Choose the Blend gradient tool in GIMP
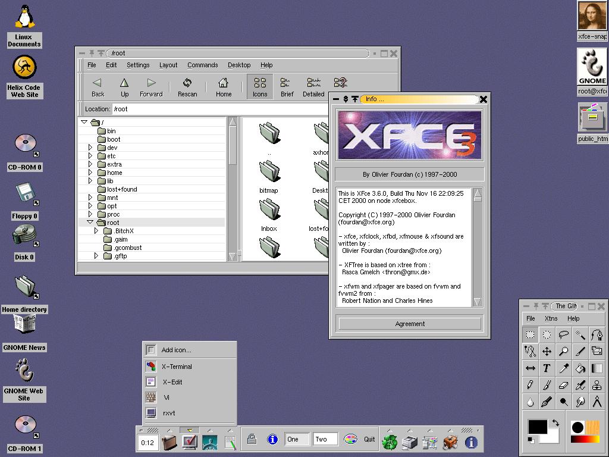Screen dimensions: 609x457 [x=597, y=368]
